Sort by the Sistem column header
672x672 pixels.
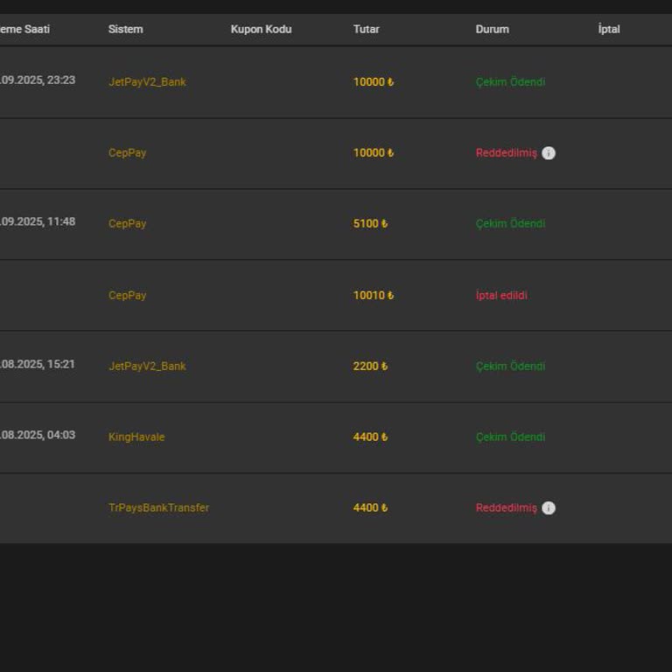(125, 29)
